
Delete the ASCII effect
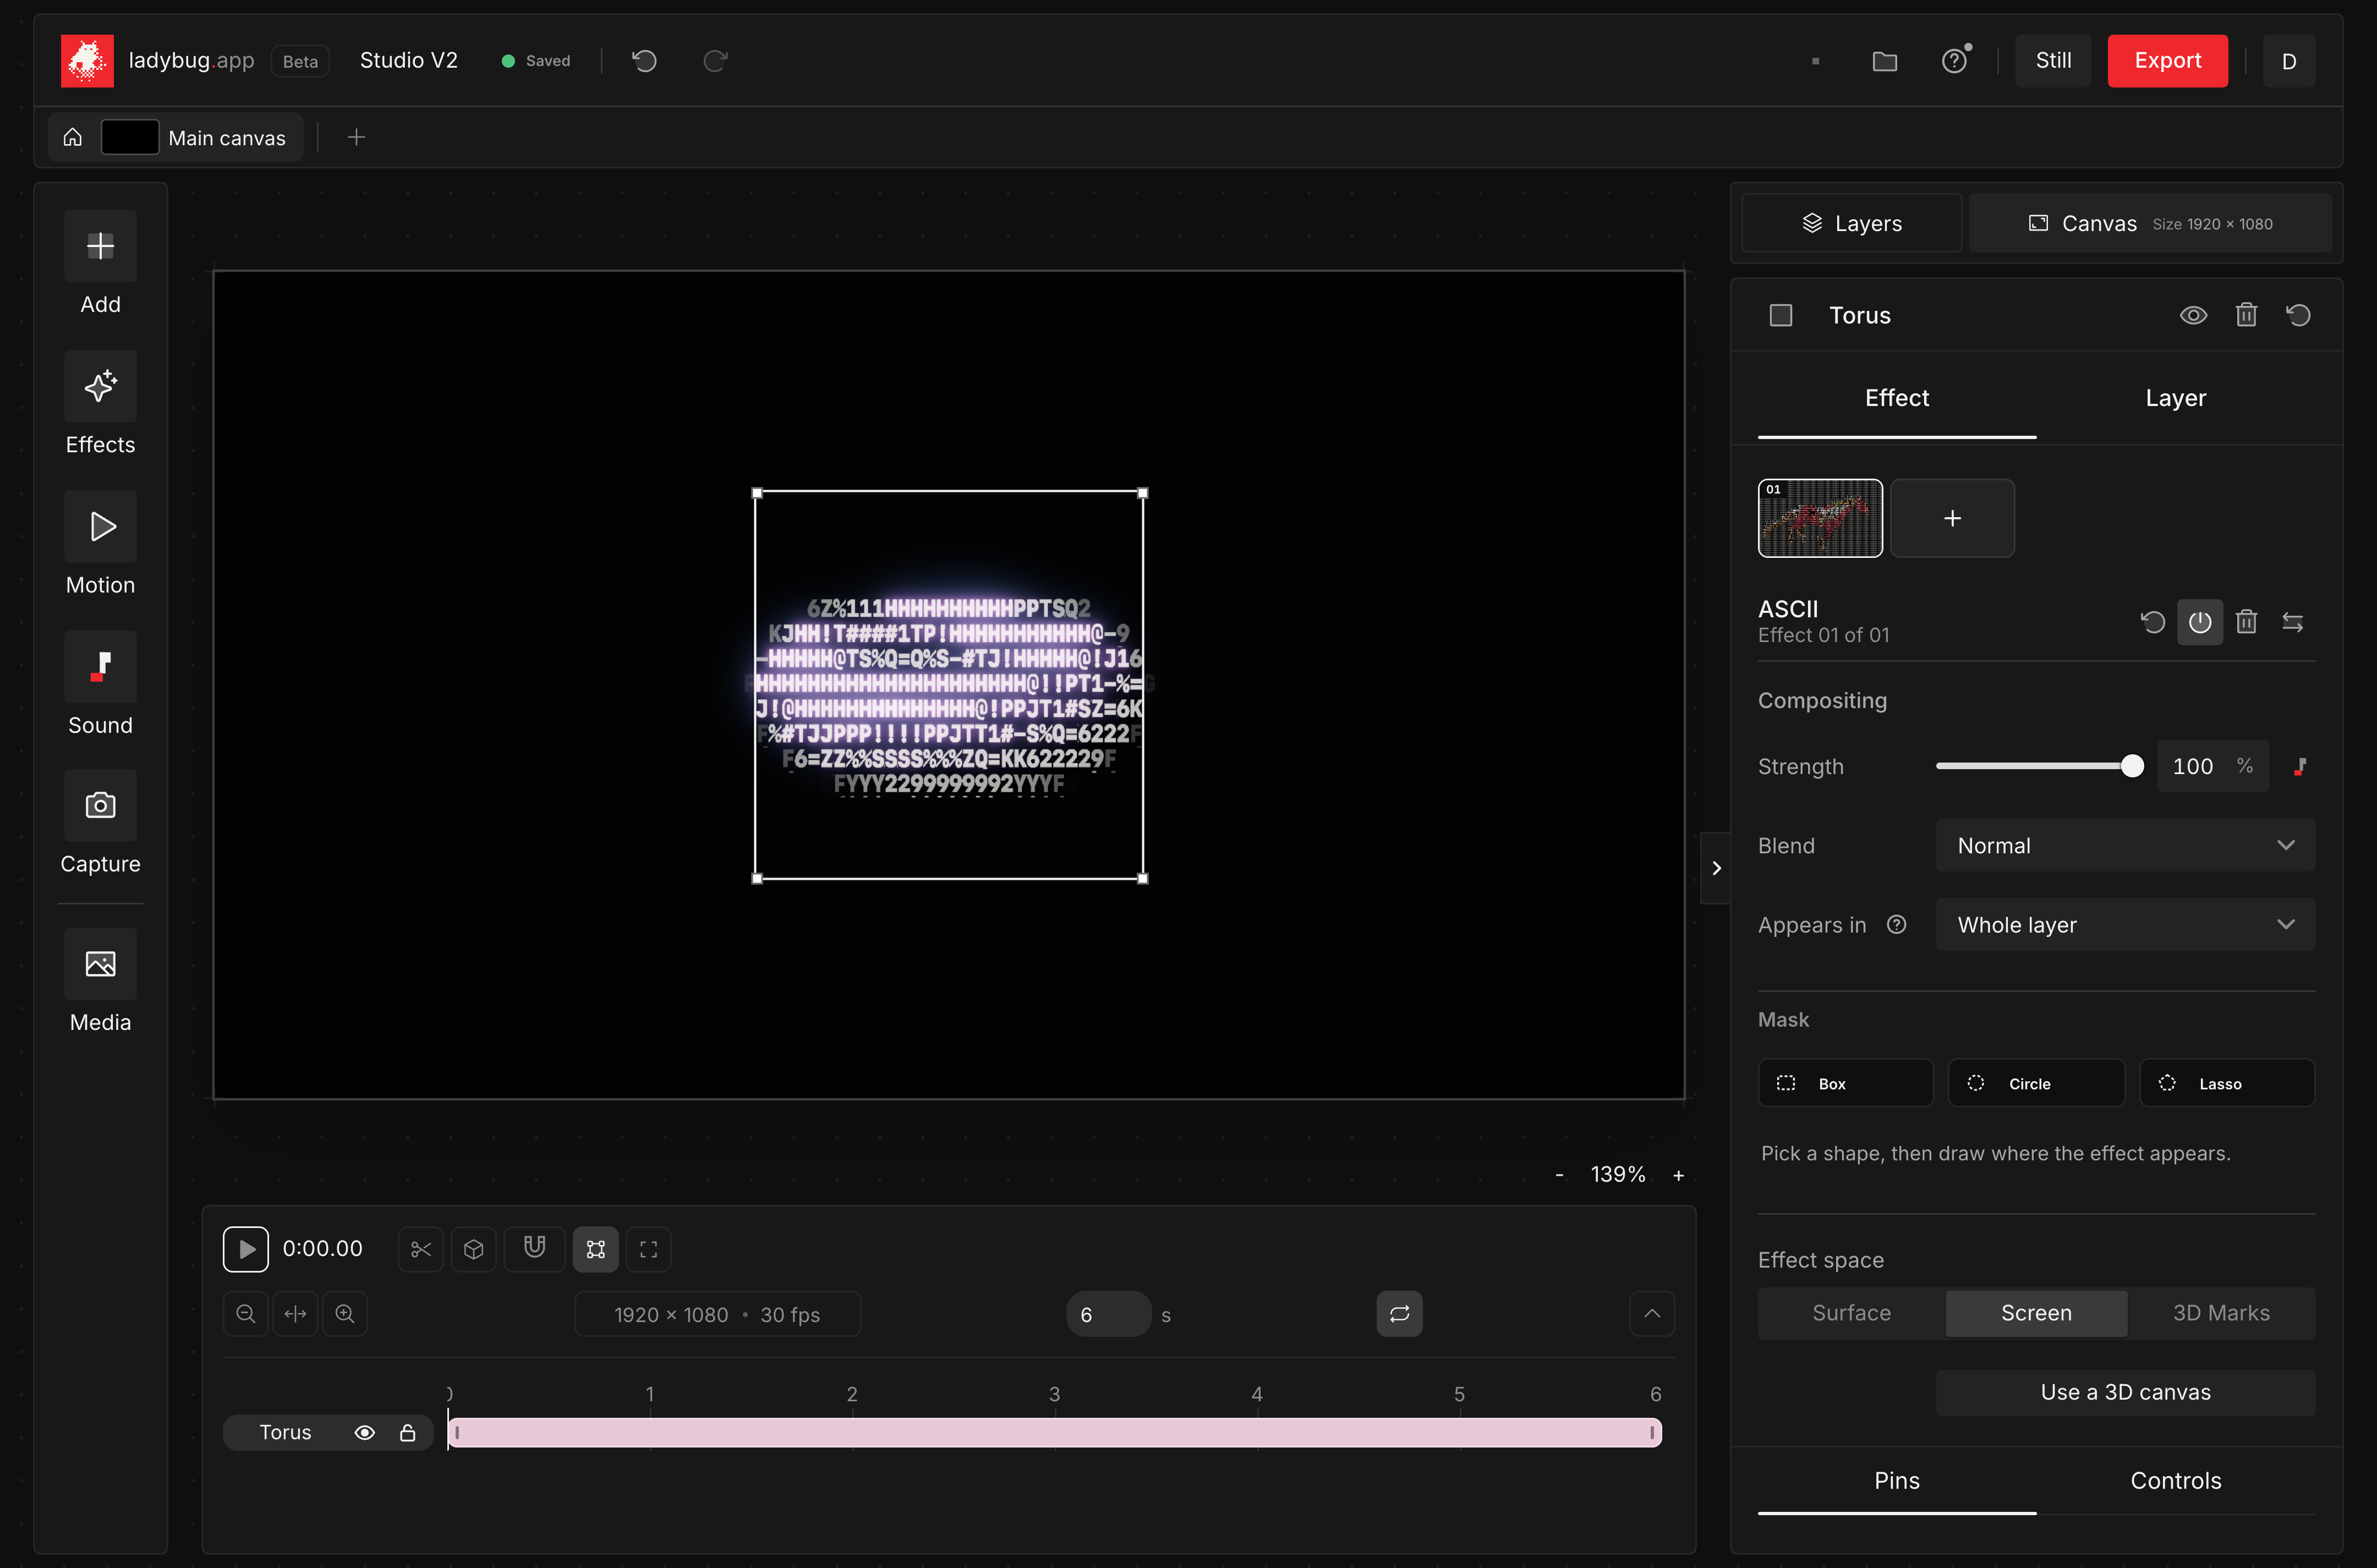pyautogui.click(x=2246, y=622)
